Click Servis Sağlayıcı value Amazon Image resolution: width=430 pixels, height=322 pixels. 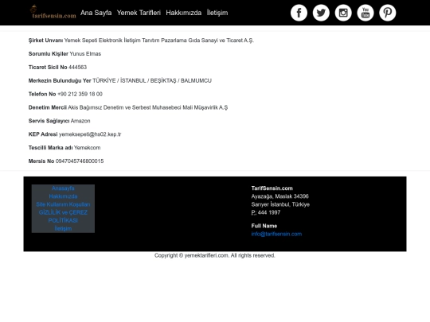click(80, 121)
